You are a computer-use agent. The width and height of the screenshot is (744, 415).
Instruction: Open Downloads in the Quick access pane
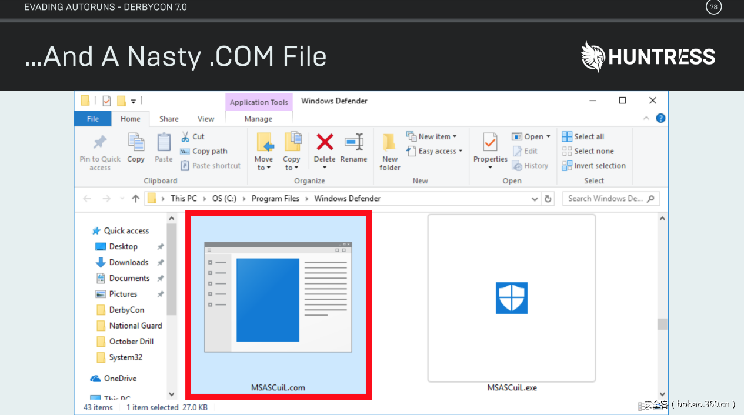128,262
